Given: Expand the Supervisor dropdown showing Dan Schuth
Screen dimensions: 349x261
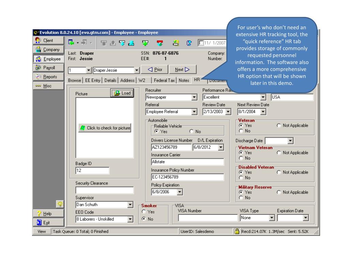Looking at the screenshot, I should 131,205.
